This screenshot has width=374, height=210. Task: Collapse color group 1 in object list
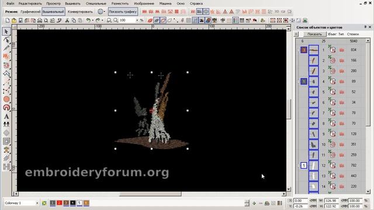click(299, 82)
